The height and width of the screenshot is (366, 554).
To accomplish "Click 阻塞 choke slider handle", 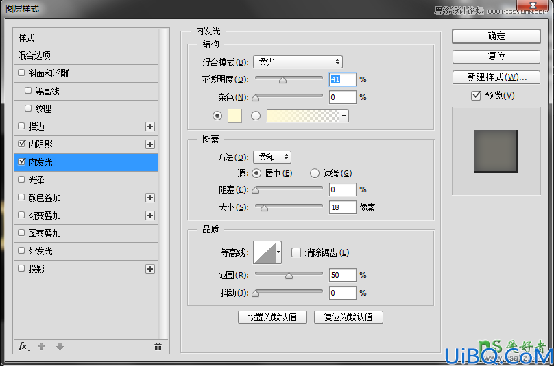I will coord(256,190).
